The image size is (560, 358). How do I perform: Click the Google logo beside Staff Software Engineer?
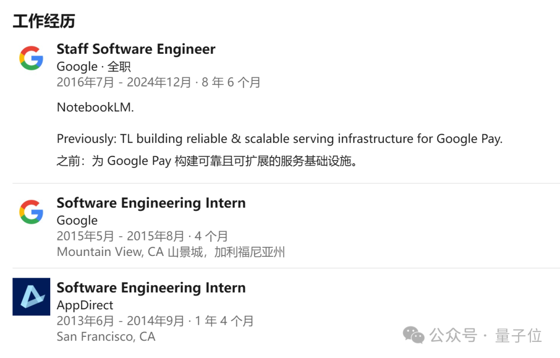tap(32, 58)
